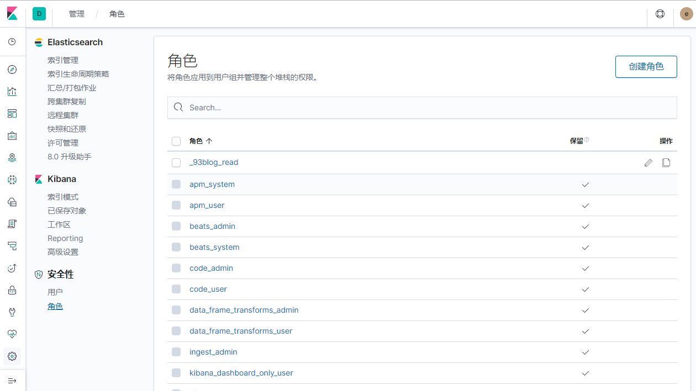Select 角色 under 安全性
Image resolution: width=696 pixels, height=391 pixels.
pyautogui.click(x=55, y=306)
